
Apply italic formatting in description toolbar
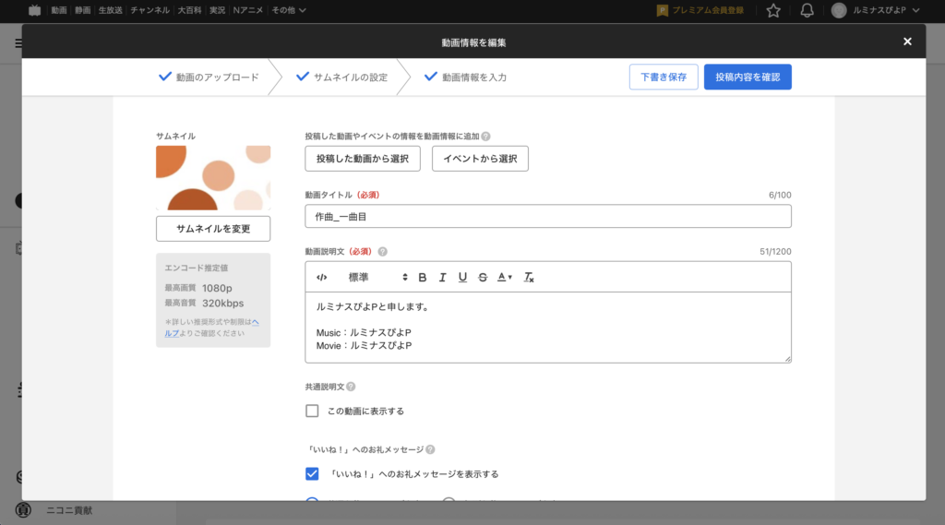click(443, 277)
